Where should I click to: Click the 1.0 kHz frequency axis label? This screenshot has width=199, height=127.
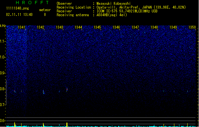click(x=3, y=57)
